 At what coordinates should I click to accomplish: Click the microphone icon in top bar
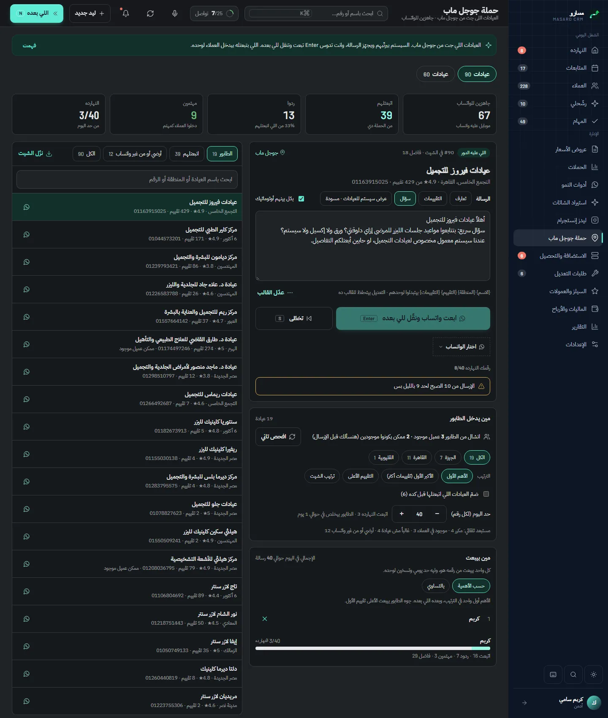(175, 14)
